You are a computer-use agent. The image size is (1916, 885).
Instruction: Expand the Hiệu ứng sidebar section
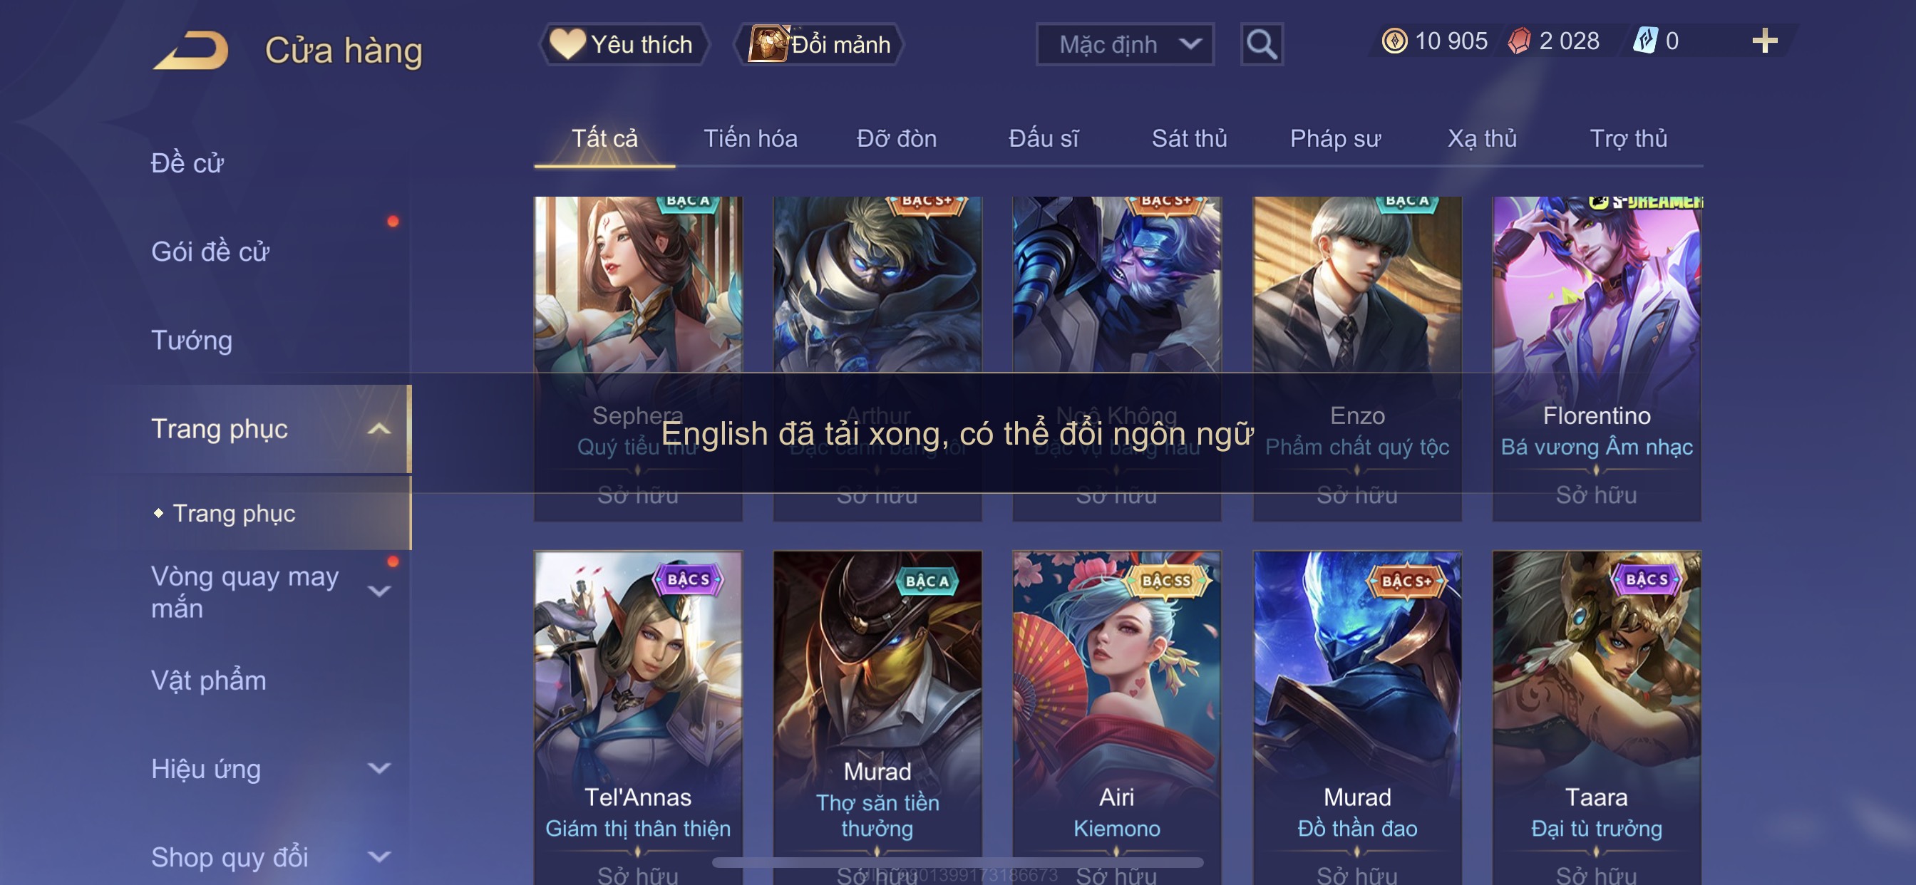(379, 769)
